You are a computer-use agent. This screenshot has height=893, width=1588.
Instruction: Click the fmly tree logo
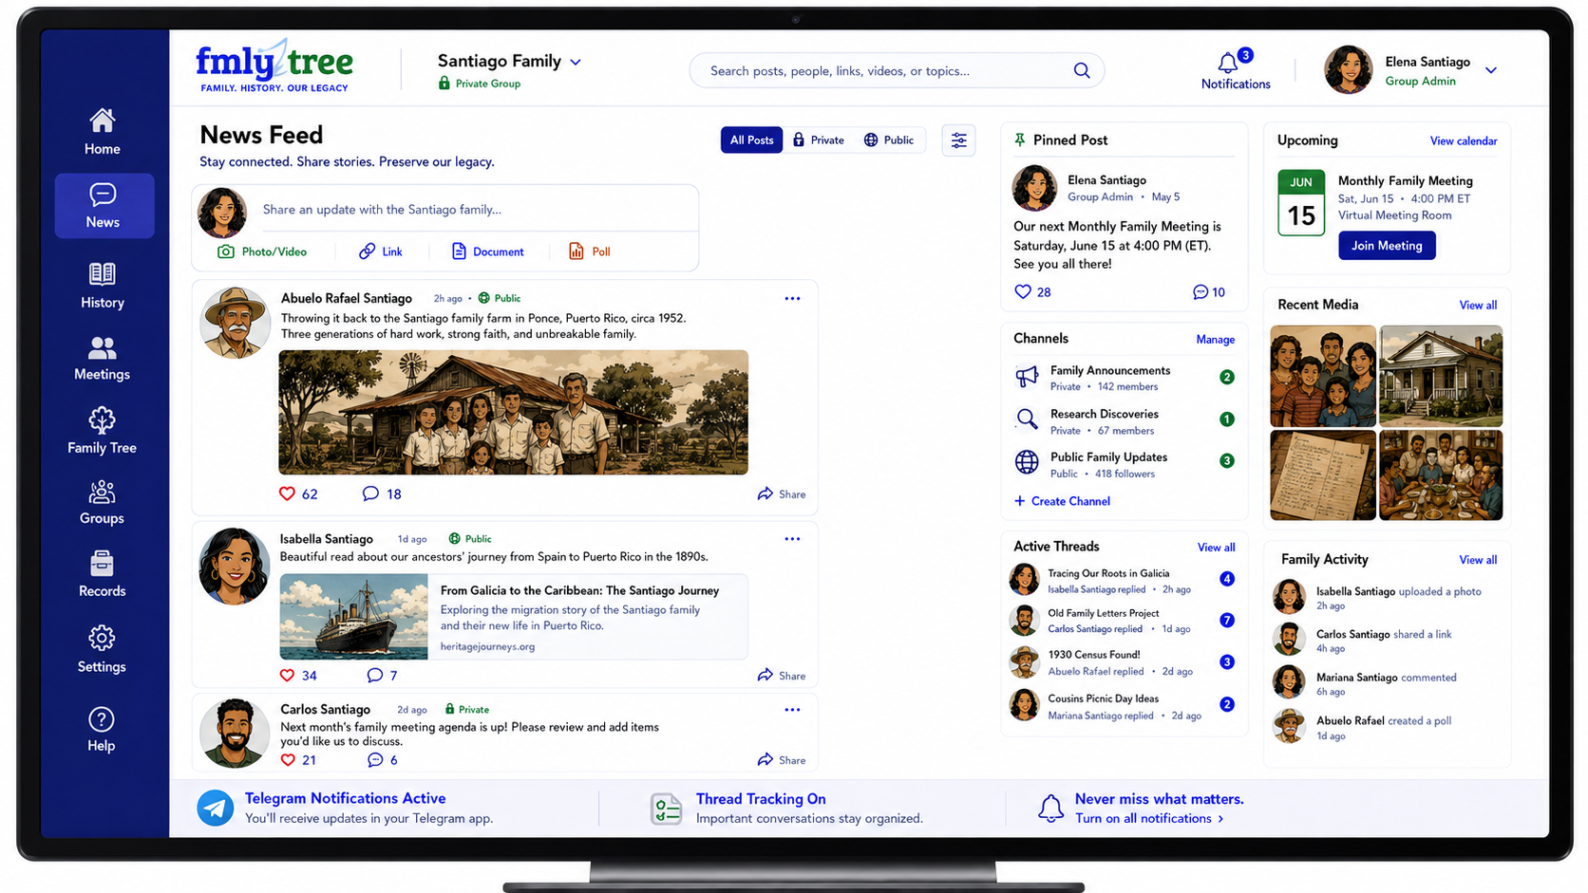274,66
